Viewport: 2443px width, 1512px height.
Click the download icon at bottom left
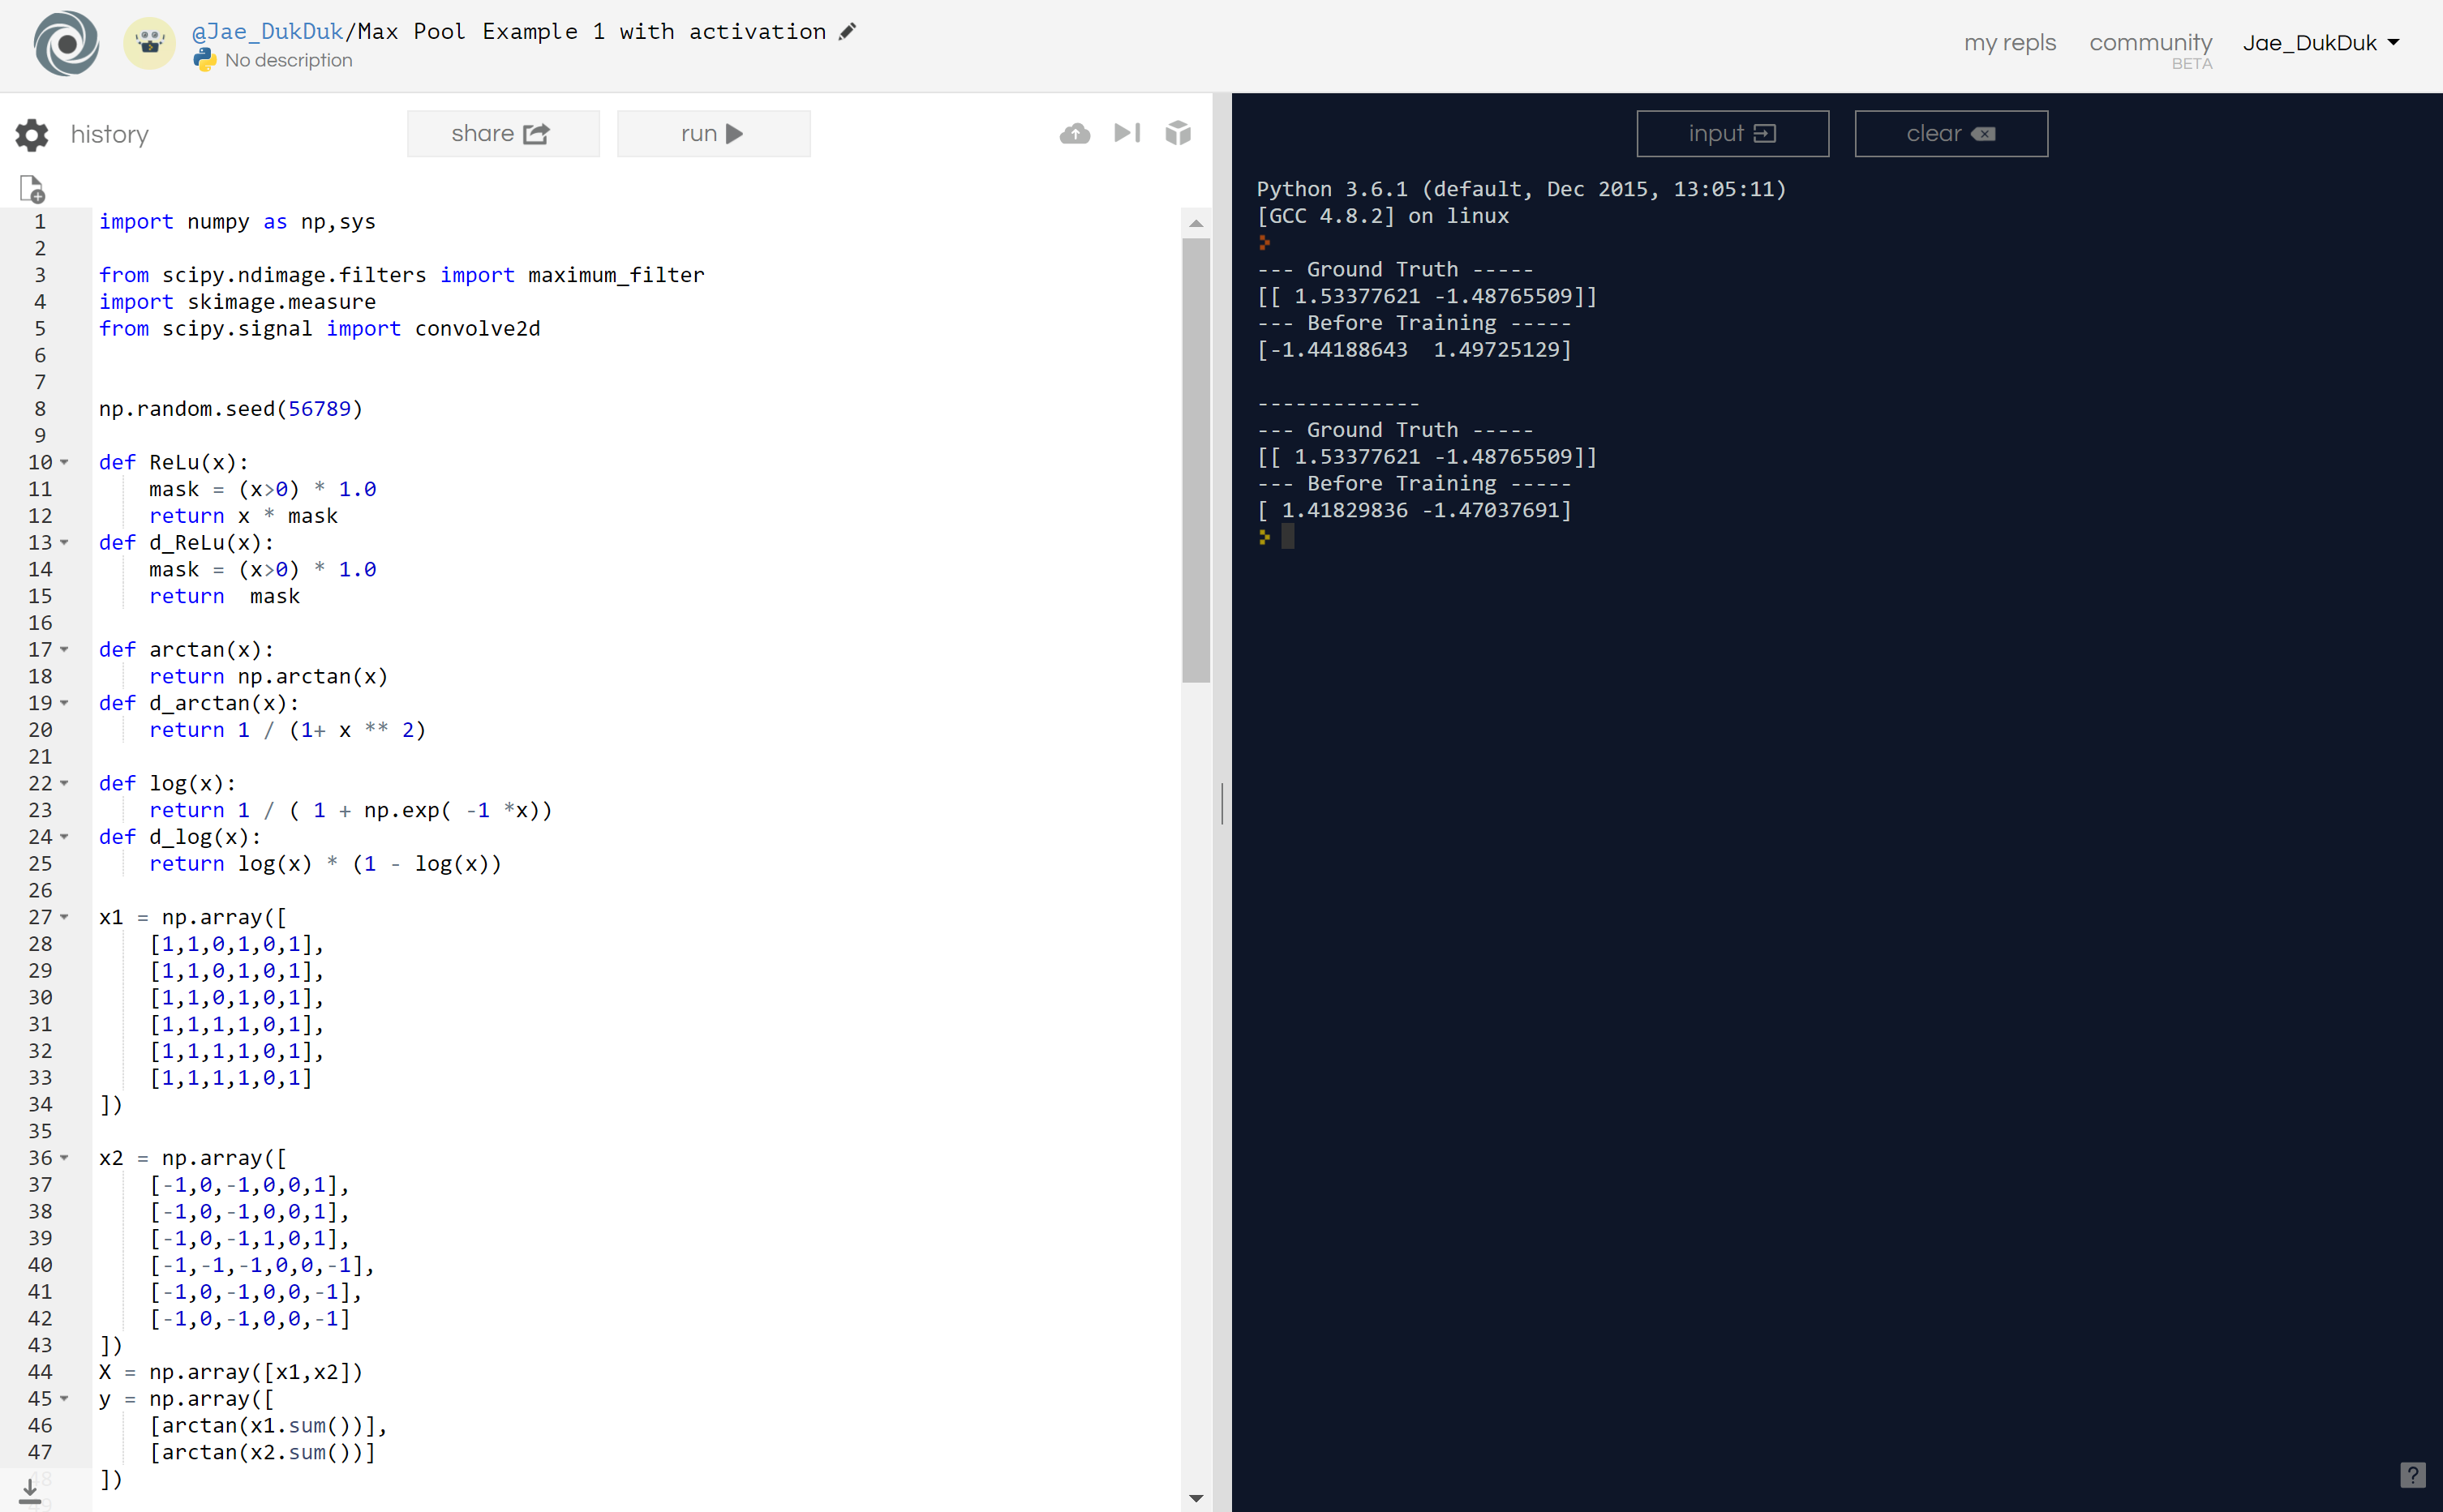[30, 1491]
